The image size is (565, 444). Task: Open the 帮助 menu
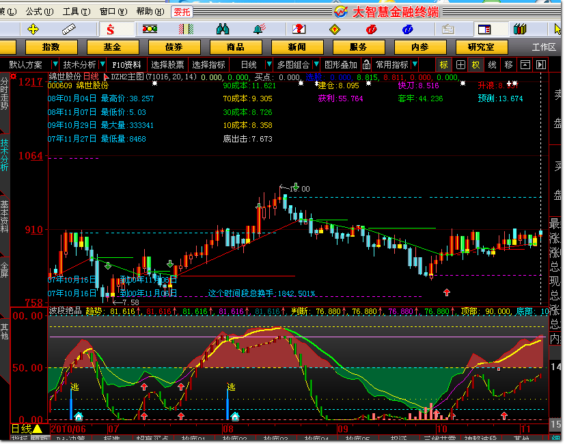(150, 12)
